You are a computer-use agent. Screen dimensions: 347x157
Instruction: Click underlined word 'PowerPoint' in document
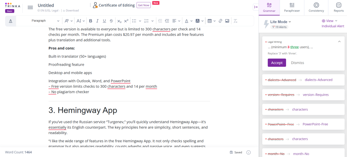[121, 81]
